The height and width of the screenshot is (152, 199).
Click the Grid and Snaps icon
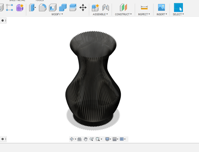(x=114, y=139)
